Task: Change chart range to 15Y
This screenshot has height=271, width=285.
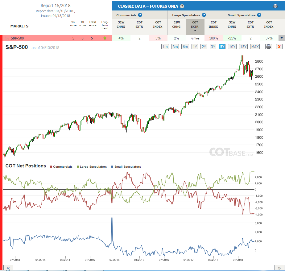Action: 243,47
